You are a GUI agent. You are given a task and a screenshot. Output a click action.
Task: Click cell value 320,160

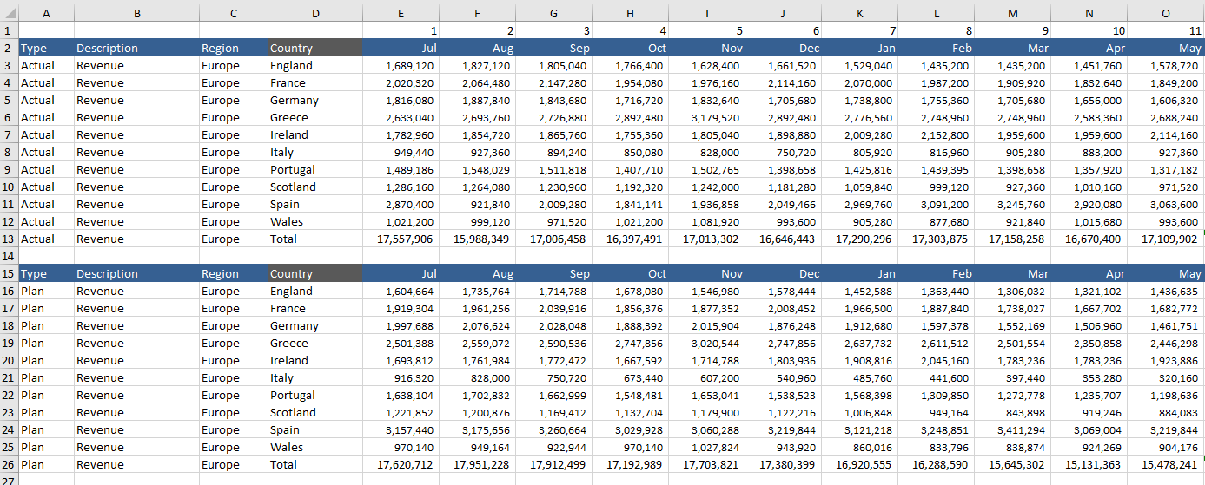(1166, 378)
